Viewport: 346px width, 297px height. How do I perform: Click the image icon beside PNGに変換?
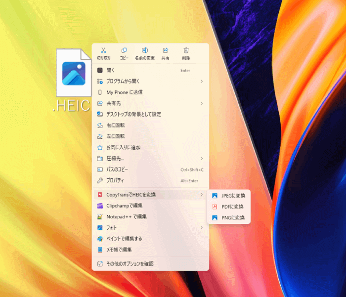click(x=215, y=218)
